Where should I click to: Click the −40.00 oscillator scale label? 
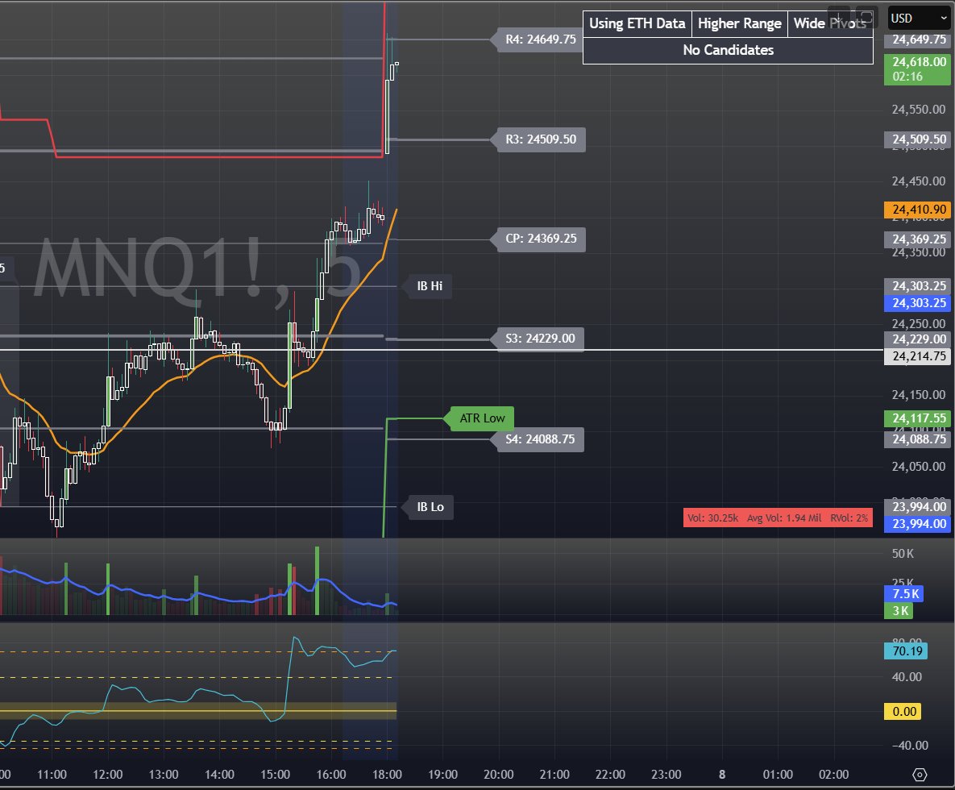pyautogui.click(x=910, y=746)
